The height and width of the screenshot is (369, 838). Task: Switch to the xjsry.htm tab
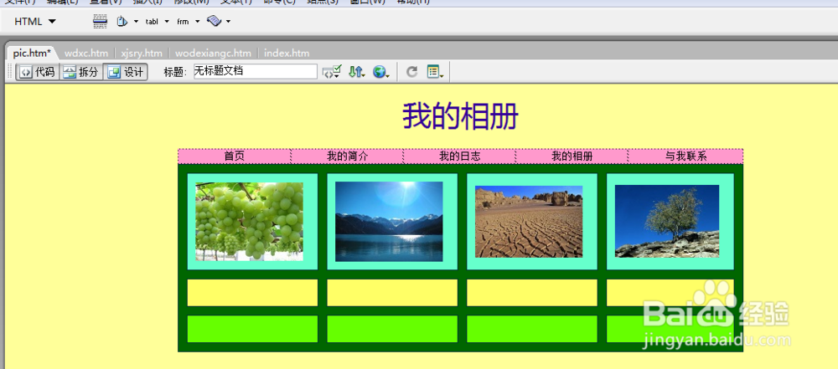tap(142, 54)
